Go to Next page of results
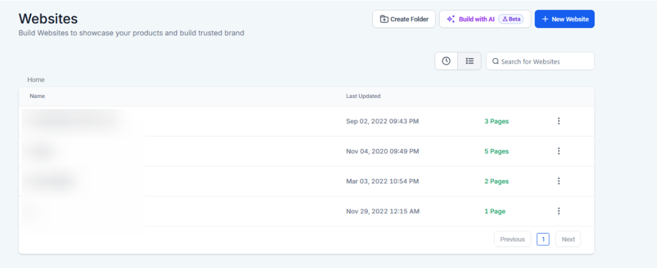Screen dimensions: 657x268 [x=568, y=239]
